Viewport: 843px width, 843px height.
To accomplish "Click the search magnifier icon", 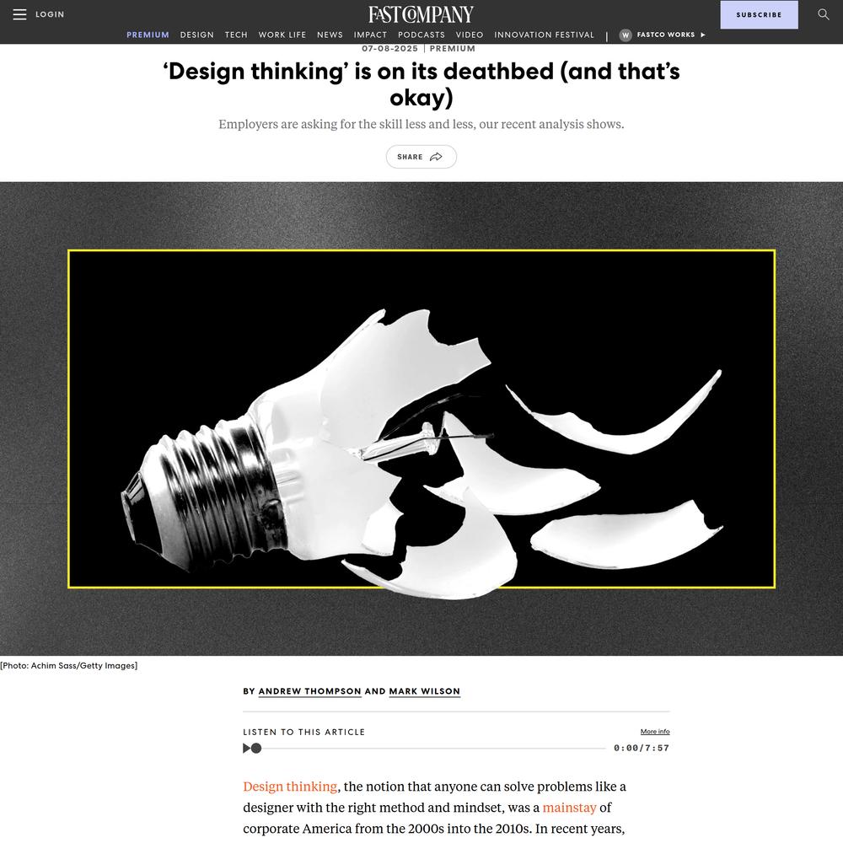I will [x=823, y=14].
